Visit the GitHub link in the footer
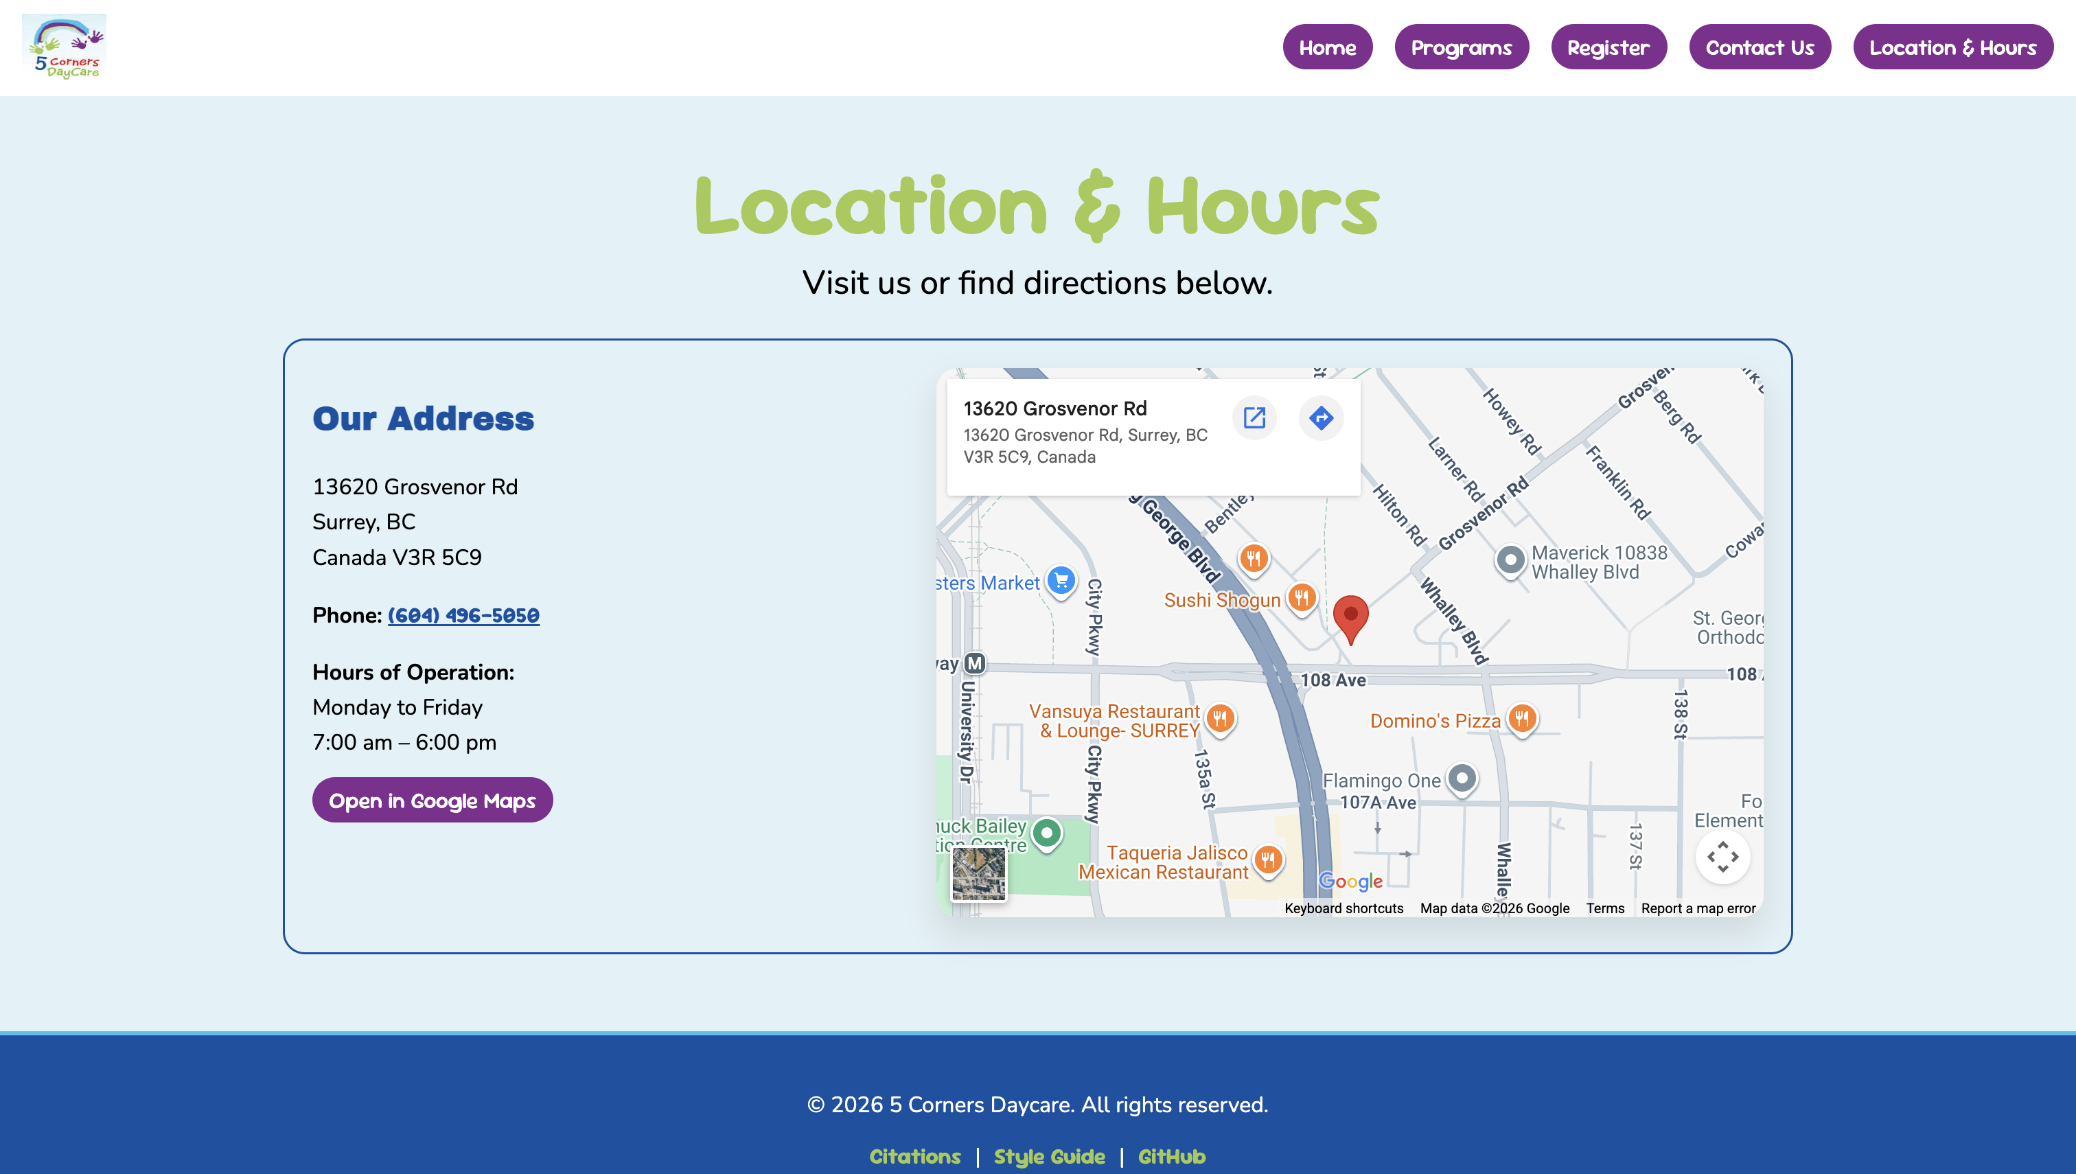The image size is (2076, 1174). pyautogui.click(x=1171, y=1156)
